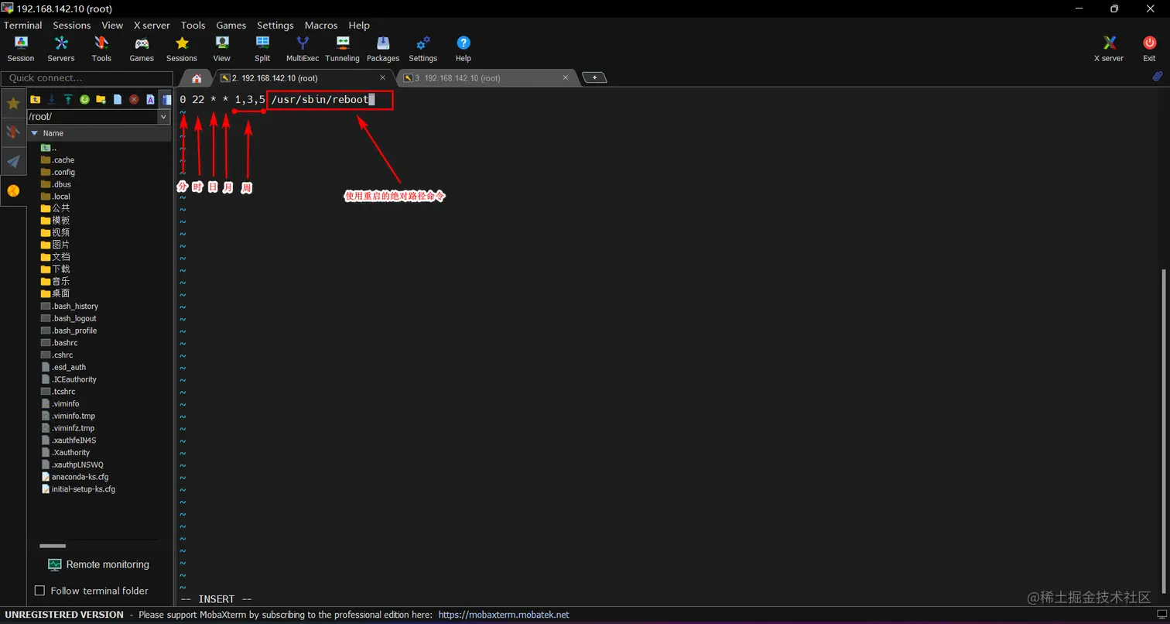This screenshot has height=624, width=1170.
Task: Open the Tunneling toolbar icon
Action: [x=343, y=48]
